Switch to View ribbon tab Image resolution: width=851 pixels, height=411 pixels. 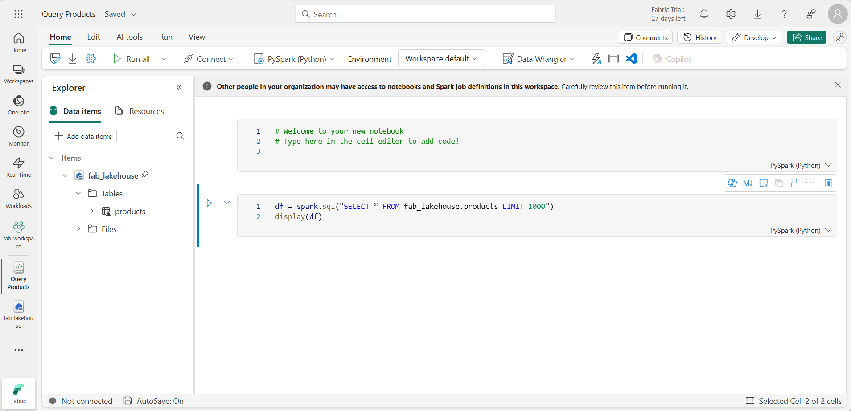pyautogui.click(x=197, y=37)
